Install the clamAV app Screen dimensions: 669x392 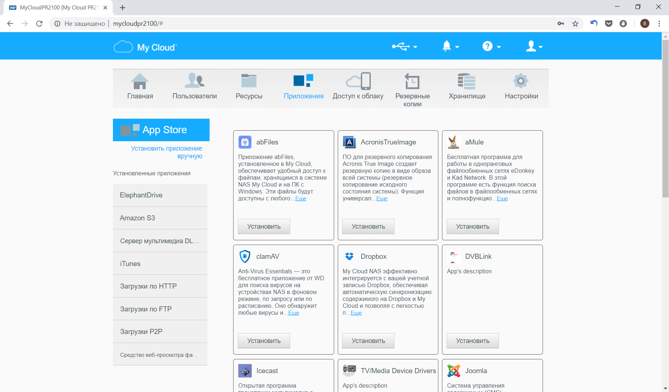[x=264, y=341]
